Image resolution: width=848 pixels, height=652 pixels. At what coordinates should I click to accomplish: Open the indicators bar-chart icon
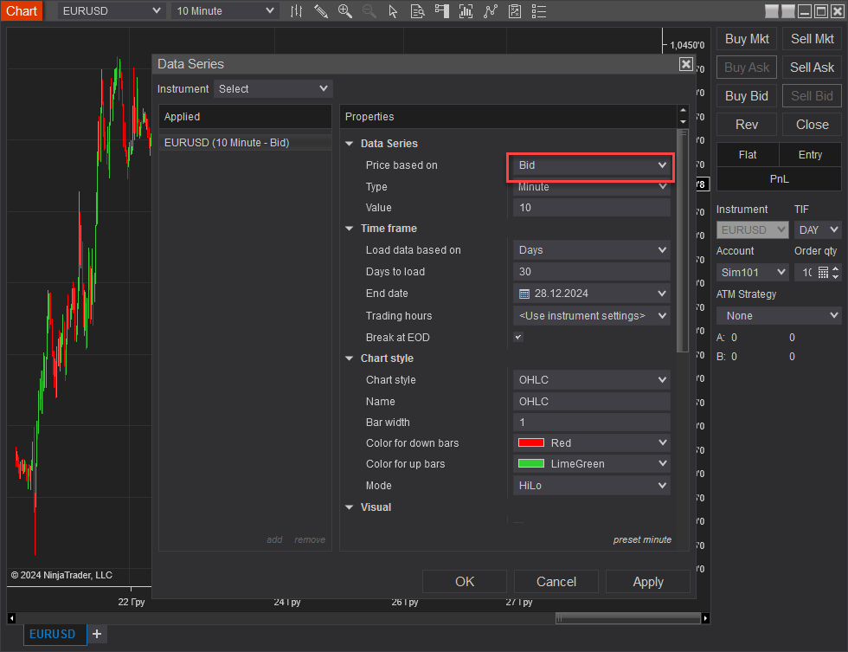coord(466,11)
